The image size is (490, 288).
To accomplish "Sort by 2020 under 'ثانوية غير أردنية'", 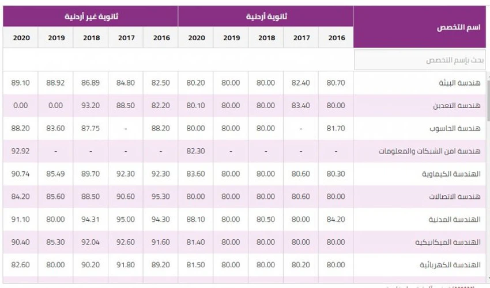I will pyautogui.click(x=21, y=38).
